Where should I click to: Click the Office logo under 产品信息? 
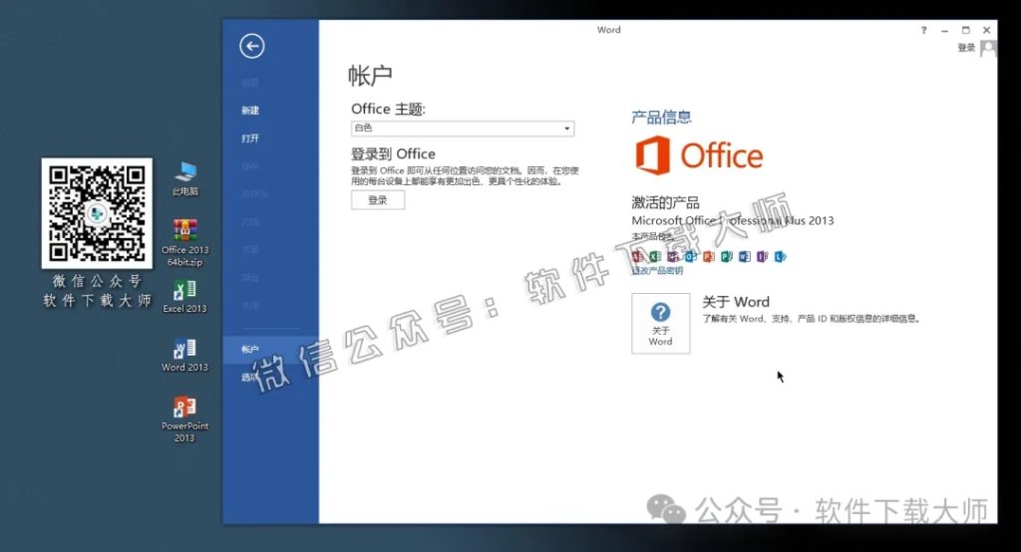point(699,154)
